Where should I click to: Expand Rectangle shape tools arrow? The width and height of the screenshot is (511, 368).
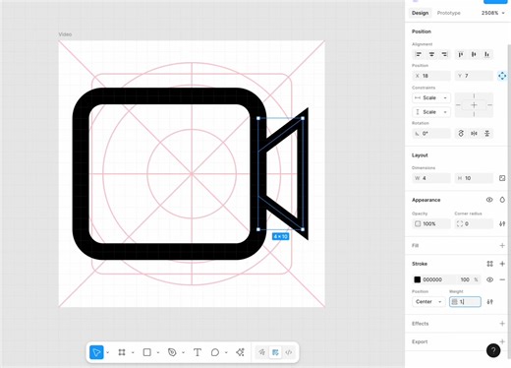click(x=158, y=352)
